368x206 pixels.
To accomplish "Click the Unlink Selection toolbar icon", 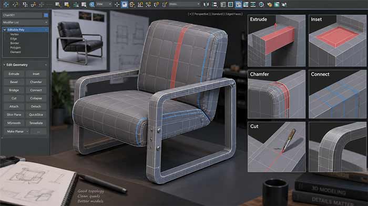I will tap(25, 4).
